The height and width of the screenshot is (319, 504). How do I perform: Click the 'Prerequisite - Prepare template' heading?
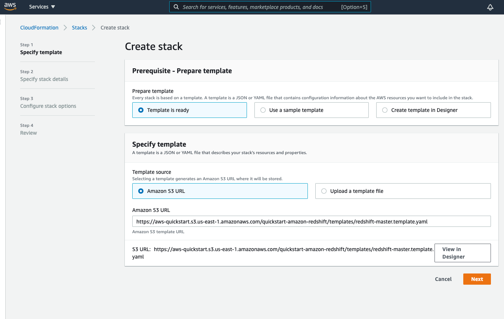pyautogui.click(x=182, y=71)
